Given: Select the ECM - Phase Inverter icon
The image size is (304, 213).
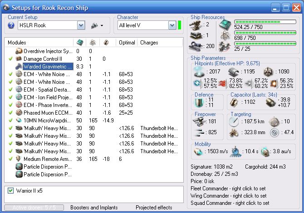Looking at the screenshot, I should (x=19, y=105).
